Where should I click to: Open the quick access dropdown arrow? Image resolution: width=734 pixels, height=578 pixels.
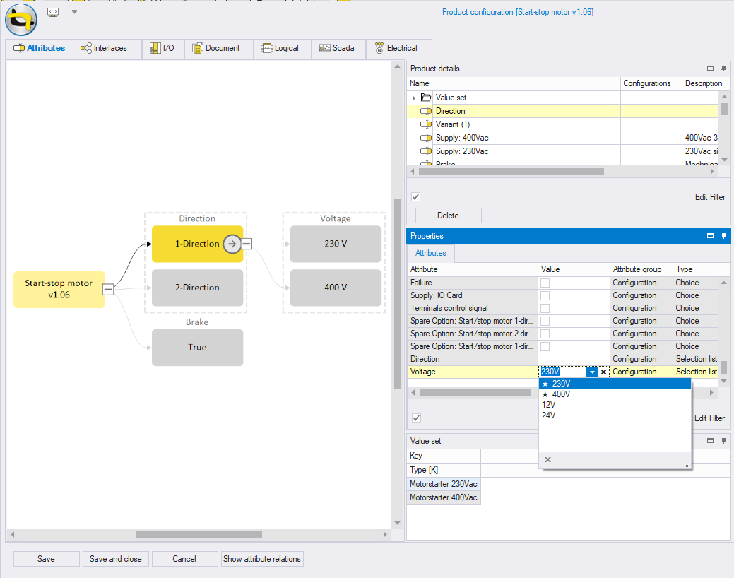point(74,12)
